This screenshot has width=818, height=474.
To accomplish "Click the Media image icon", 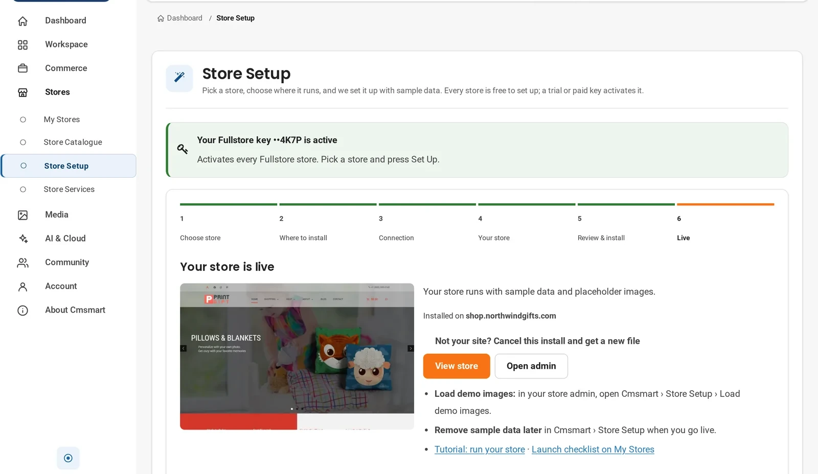I will click(22, 215).
